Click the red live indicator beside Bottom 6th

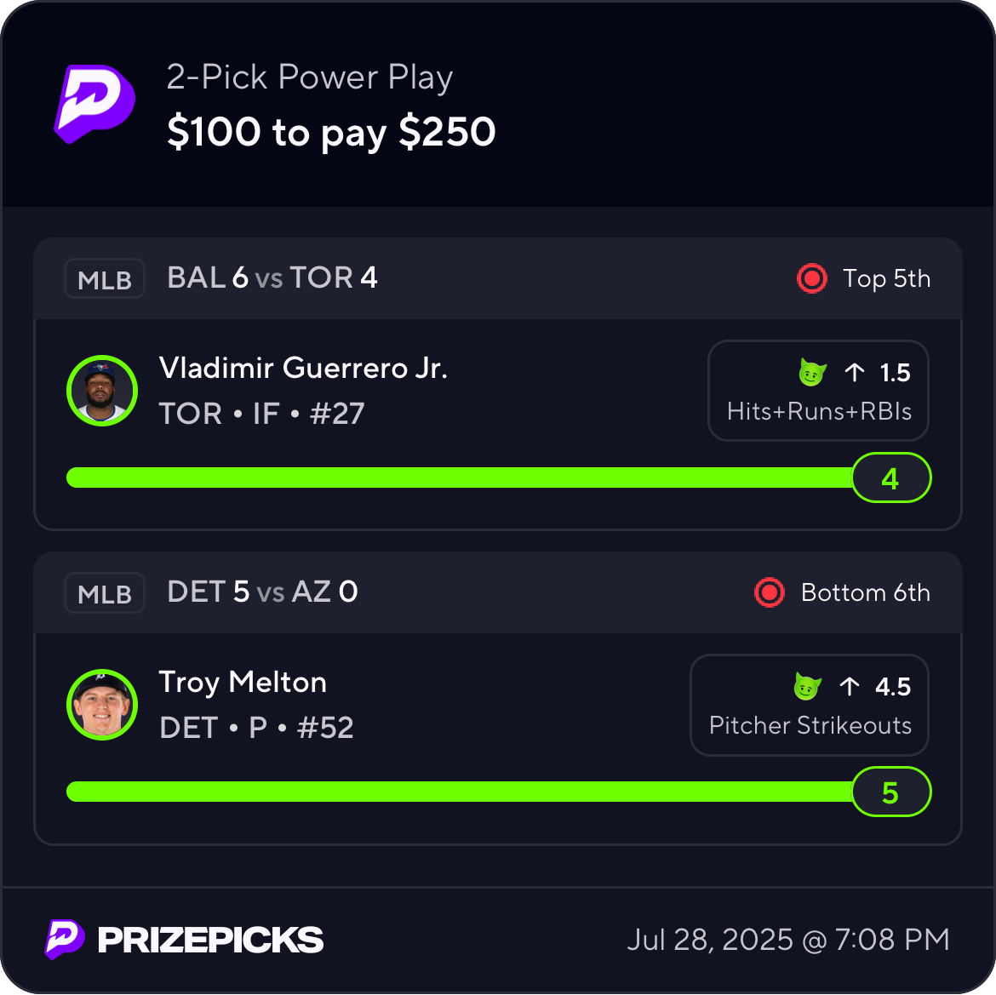click(770, 593)
